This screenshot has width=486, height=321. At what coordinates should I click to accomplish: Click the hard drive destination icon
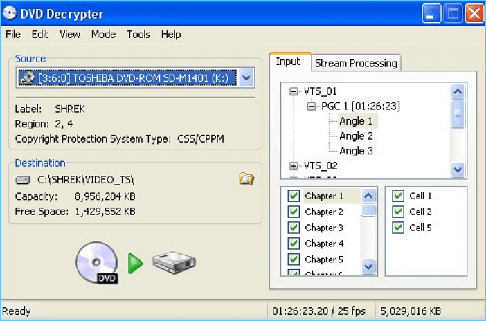point(174,262)
